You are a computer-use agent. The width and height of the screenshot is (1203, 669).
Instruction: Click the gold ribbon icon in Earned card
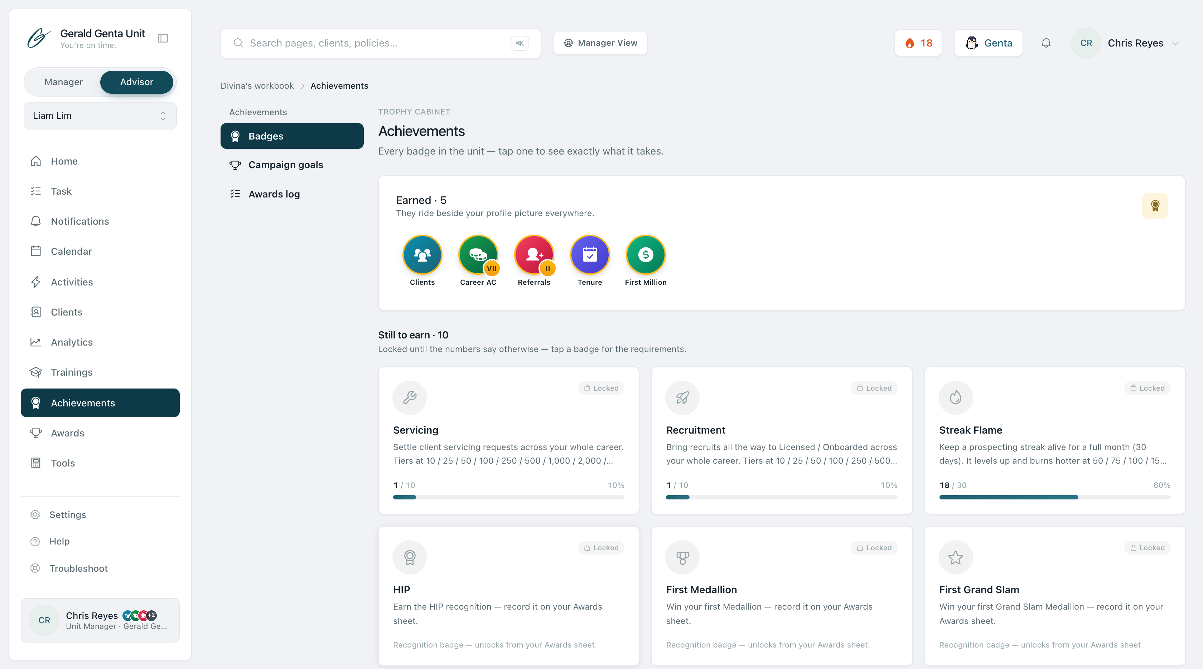coord(1155,206)
